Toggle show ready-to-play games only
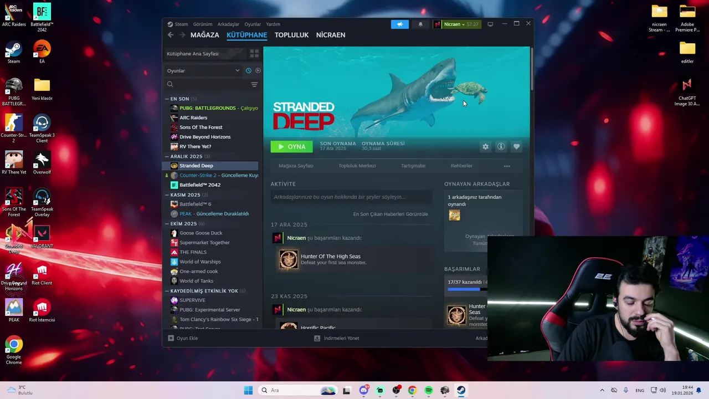This screenshot has height=399, width=709. [x=258, y=70]
